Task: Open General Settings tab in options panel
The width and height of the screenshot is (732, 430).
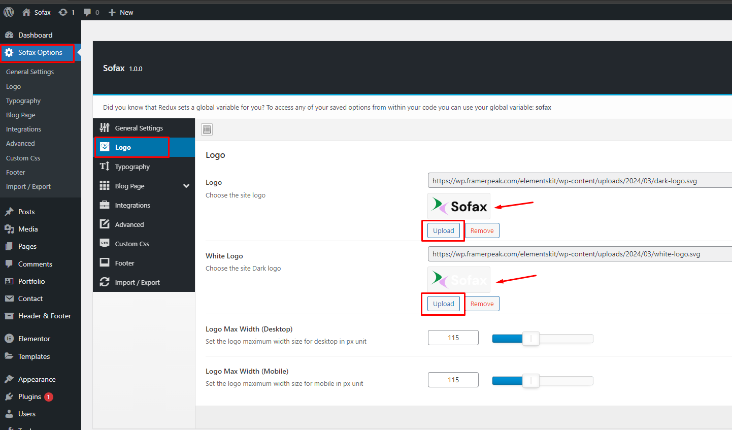Action: click(144, 128)
